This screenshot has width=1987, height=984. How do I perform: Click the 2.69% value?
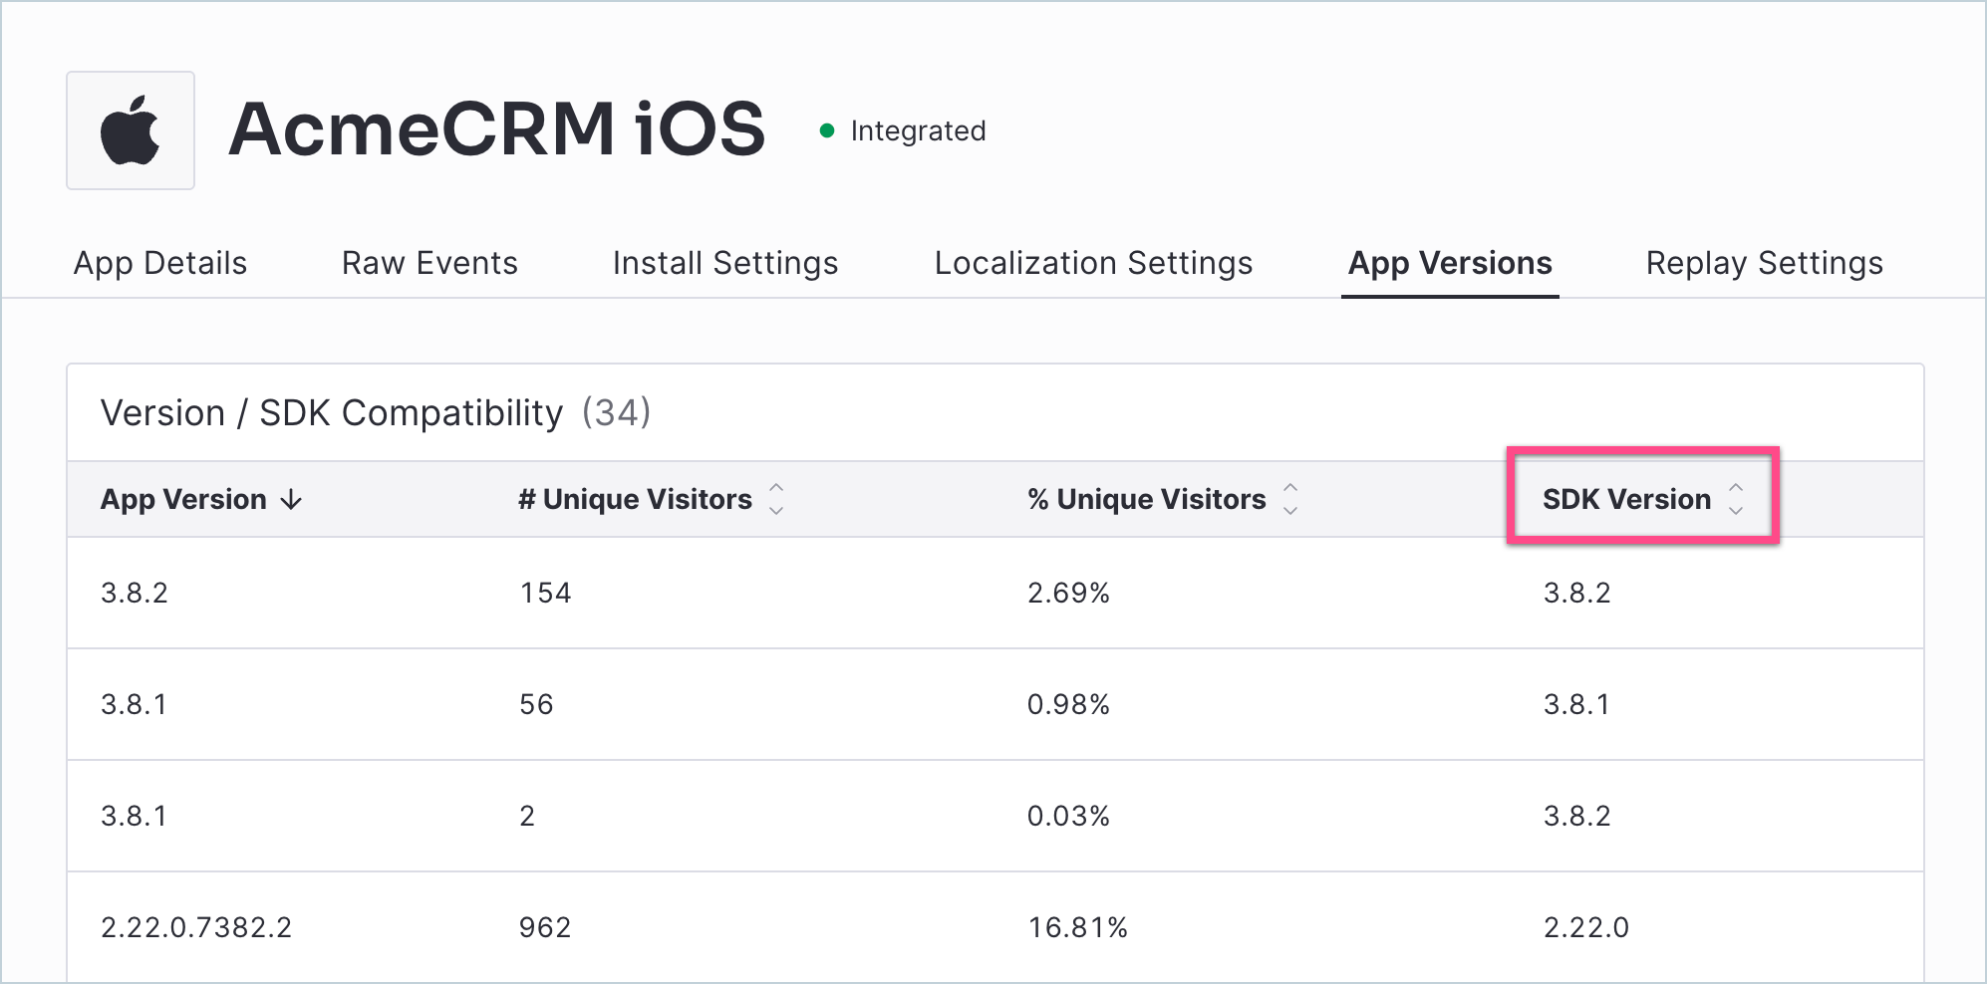1068,593
